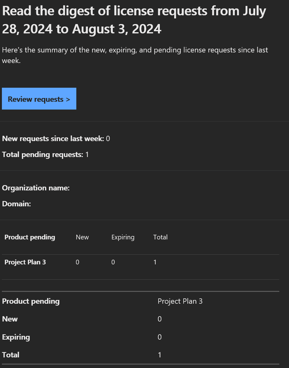Click the "New requests since last week" label
Viewport: 289px width, 368px height.
(53, 139)
